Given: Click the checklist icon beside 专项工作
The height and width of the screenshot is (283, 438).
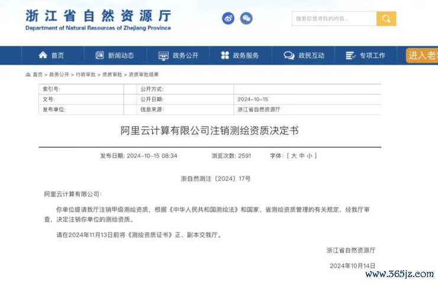Looking at the screenshot, I should [x=350, y=56].
